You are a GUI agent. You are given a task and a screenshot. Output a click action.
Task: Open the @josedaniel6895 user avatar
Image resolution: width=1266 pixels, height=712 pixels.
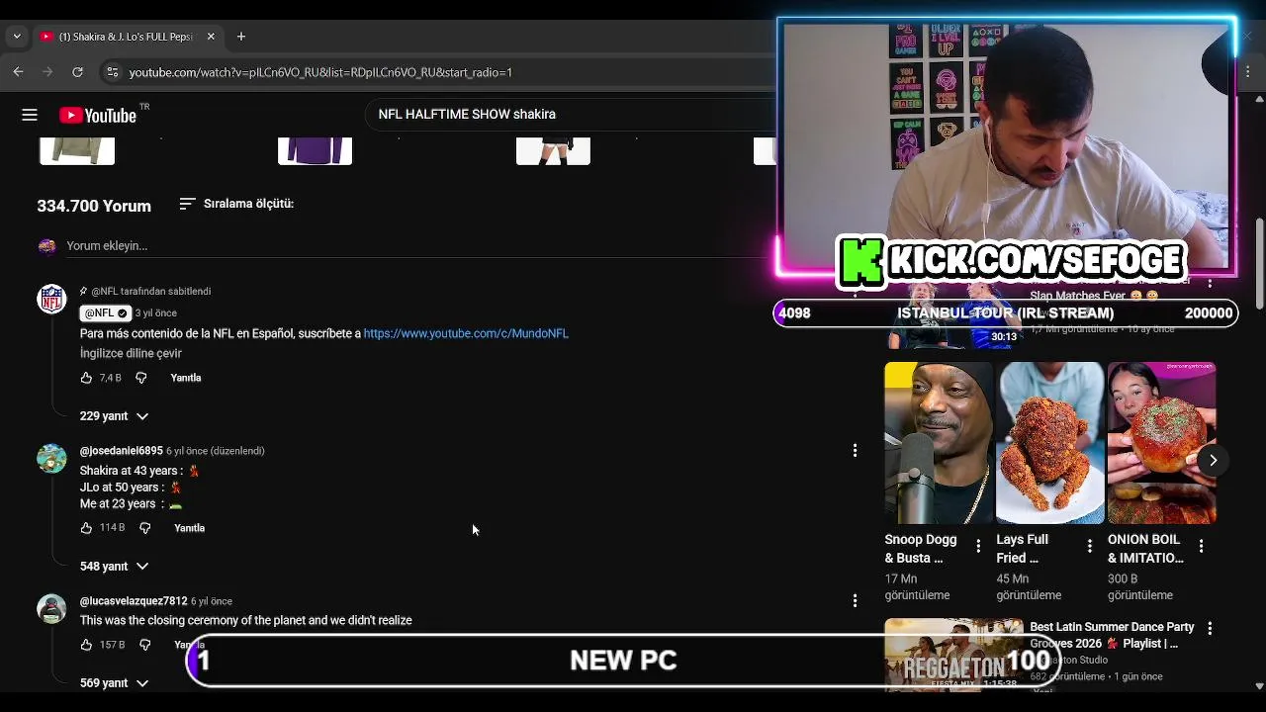coord(51,458)
